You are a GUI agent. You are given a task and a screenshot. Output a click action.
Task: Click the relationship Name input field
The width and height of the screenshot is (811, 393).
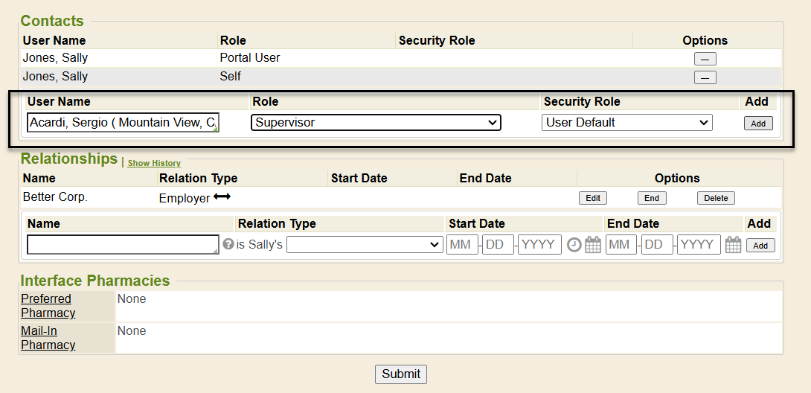[123, 245]
